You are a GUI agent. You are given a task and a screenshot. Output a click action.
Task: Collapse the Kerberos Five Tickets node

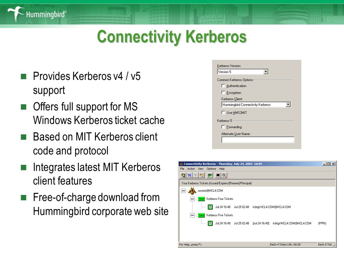pyautogui.click(x=192, y=215)
